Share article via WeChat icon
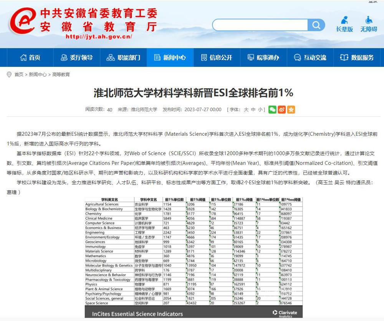Viewport: 384px width, 321px height. [272, 110]
